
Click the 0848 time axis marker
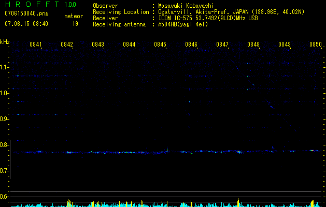point(253,45)
